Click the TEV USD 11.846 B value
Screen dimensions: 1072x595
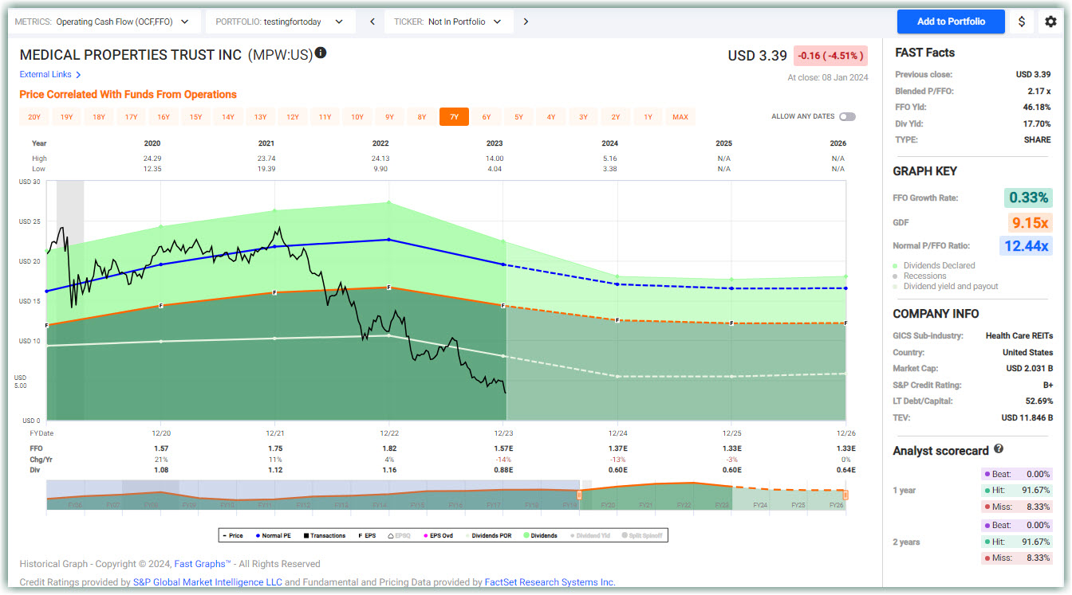pyautogui.click(x=1027, y=418)
